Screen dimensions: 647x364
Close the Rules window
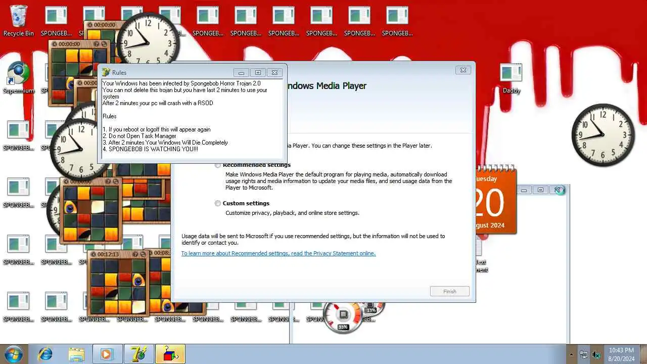[274, 72]
